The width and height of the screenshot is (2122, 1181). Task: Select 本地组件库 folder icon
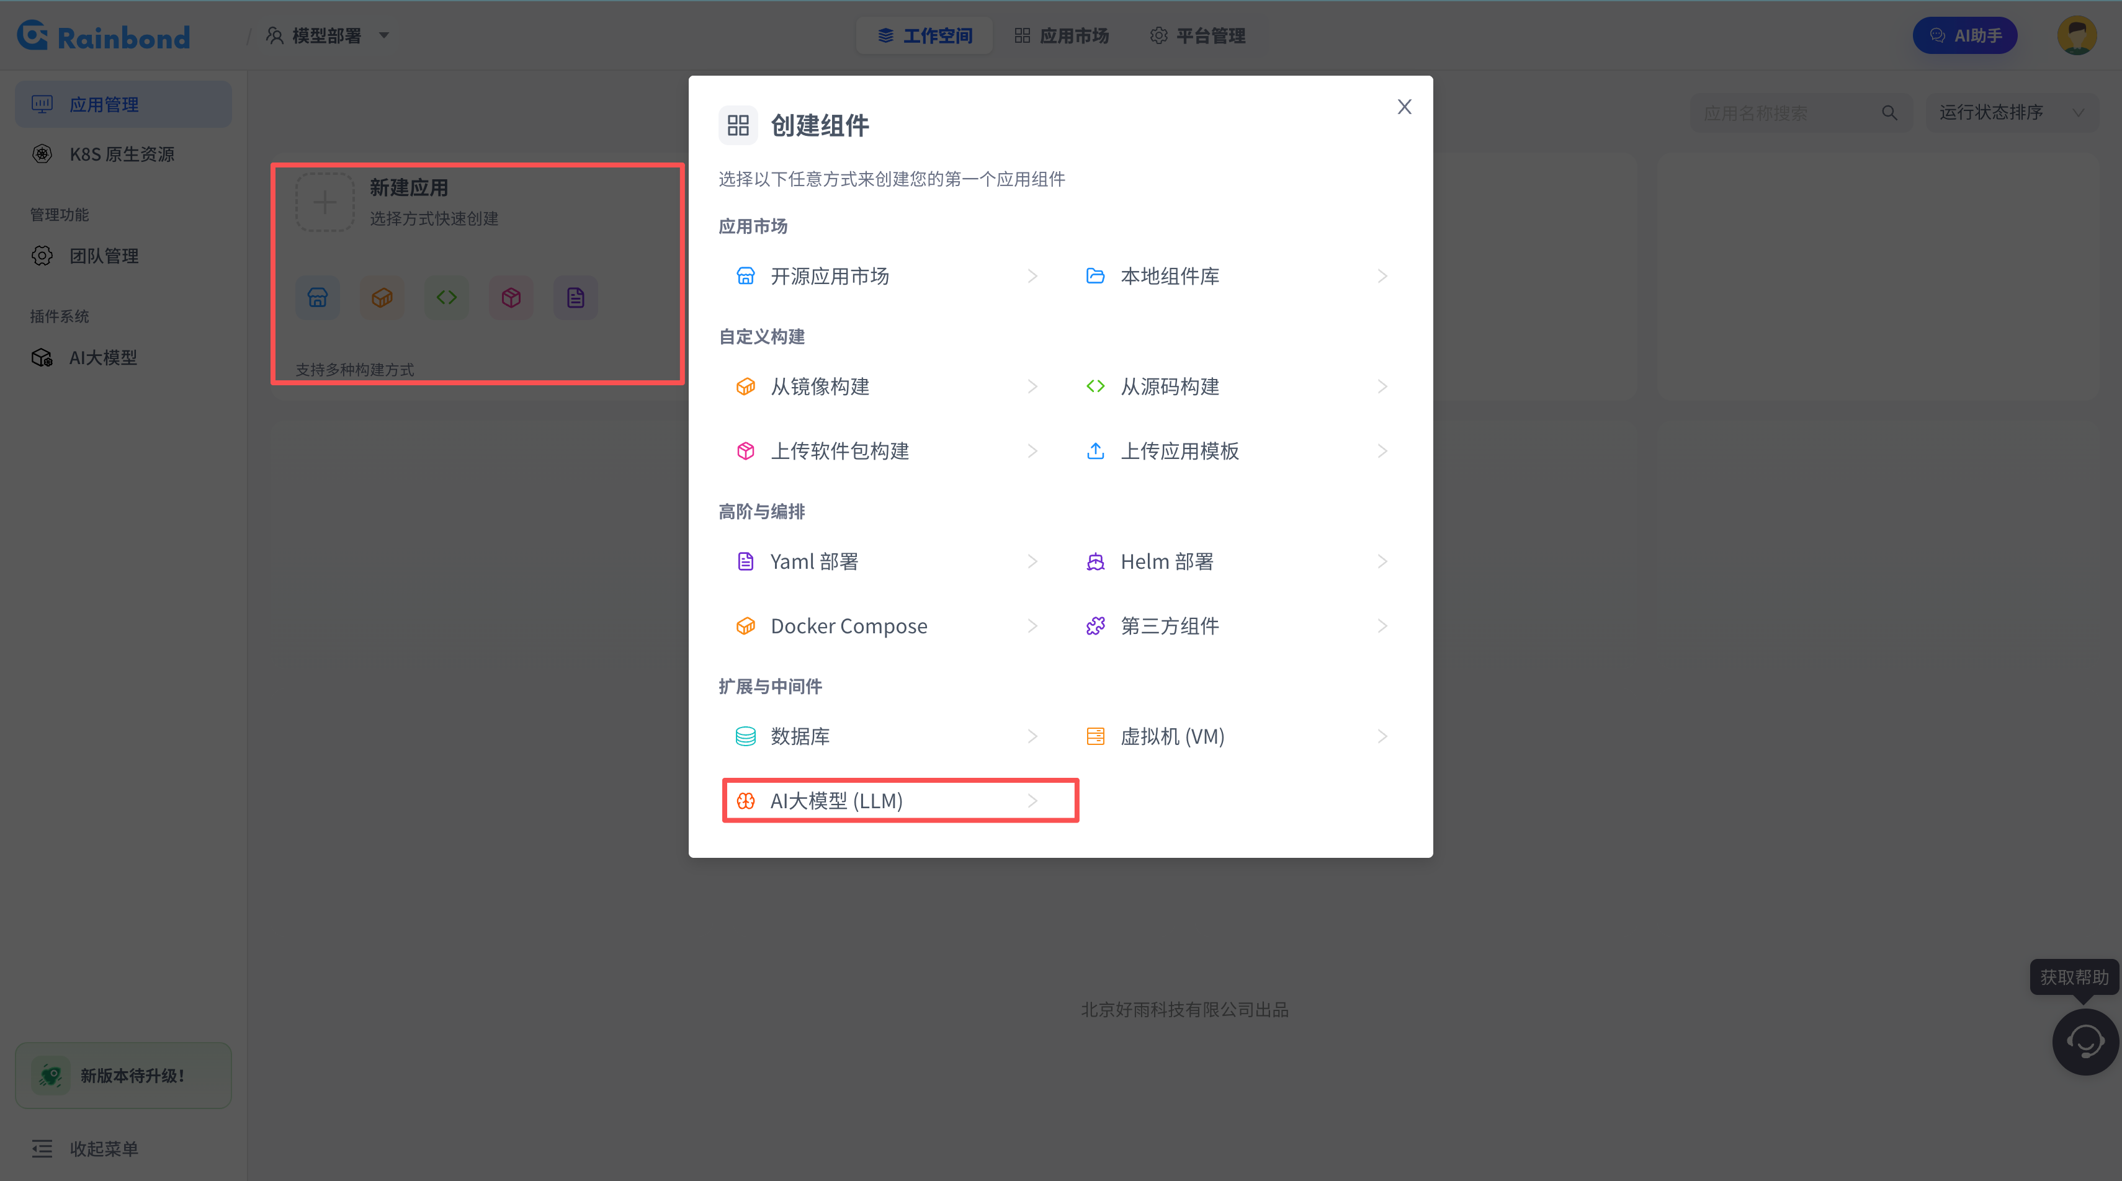1095,276
